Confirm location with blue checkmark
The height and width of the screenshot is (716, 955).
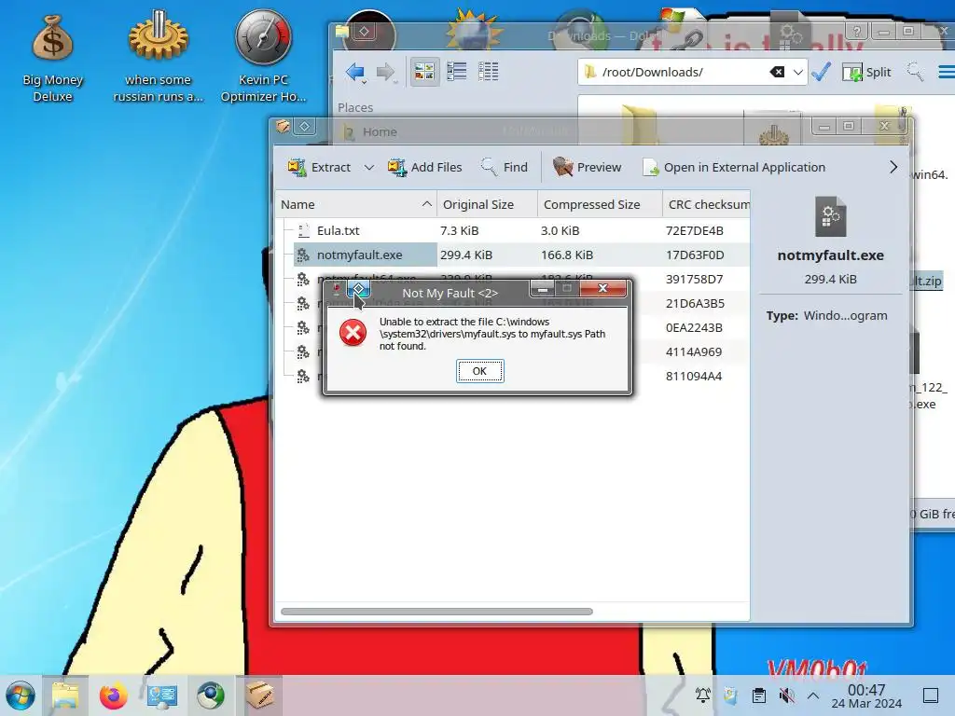click(x=821, y=72)
